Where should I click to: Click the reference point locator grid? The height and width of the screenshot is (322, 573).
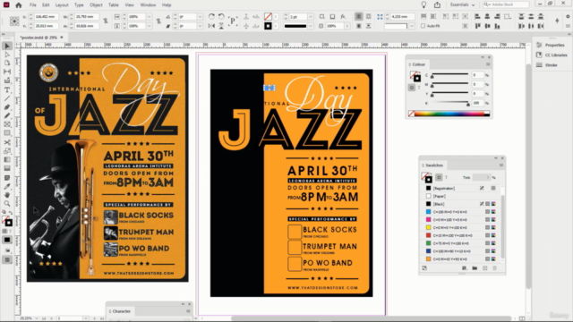click(x=14, y=21)
